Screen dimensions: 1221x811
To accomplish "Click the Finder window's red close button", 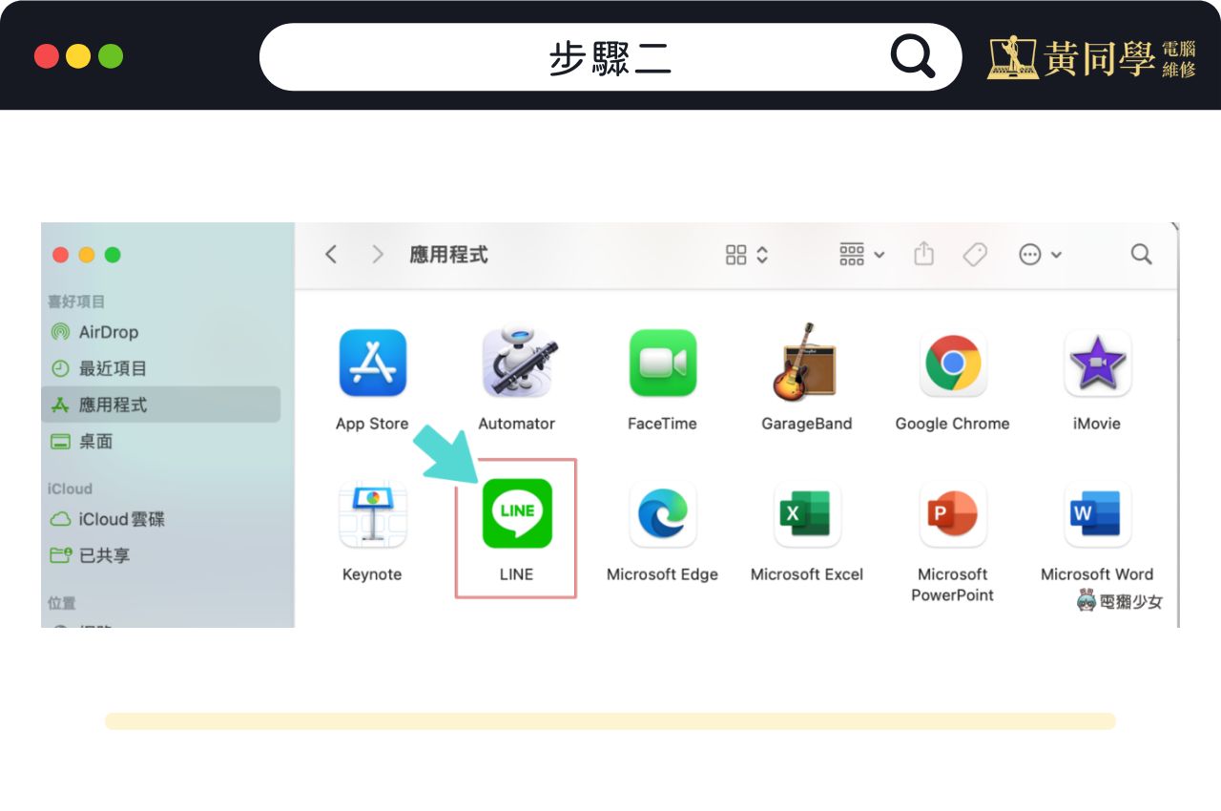I will (60, 255).
